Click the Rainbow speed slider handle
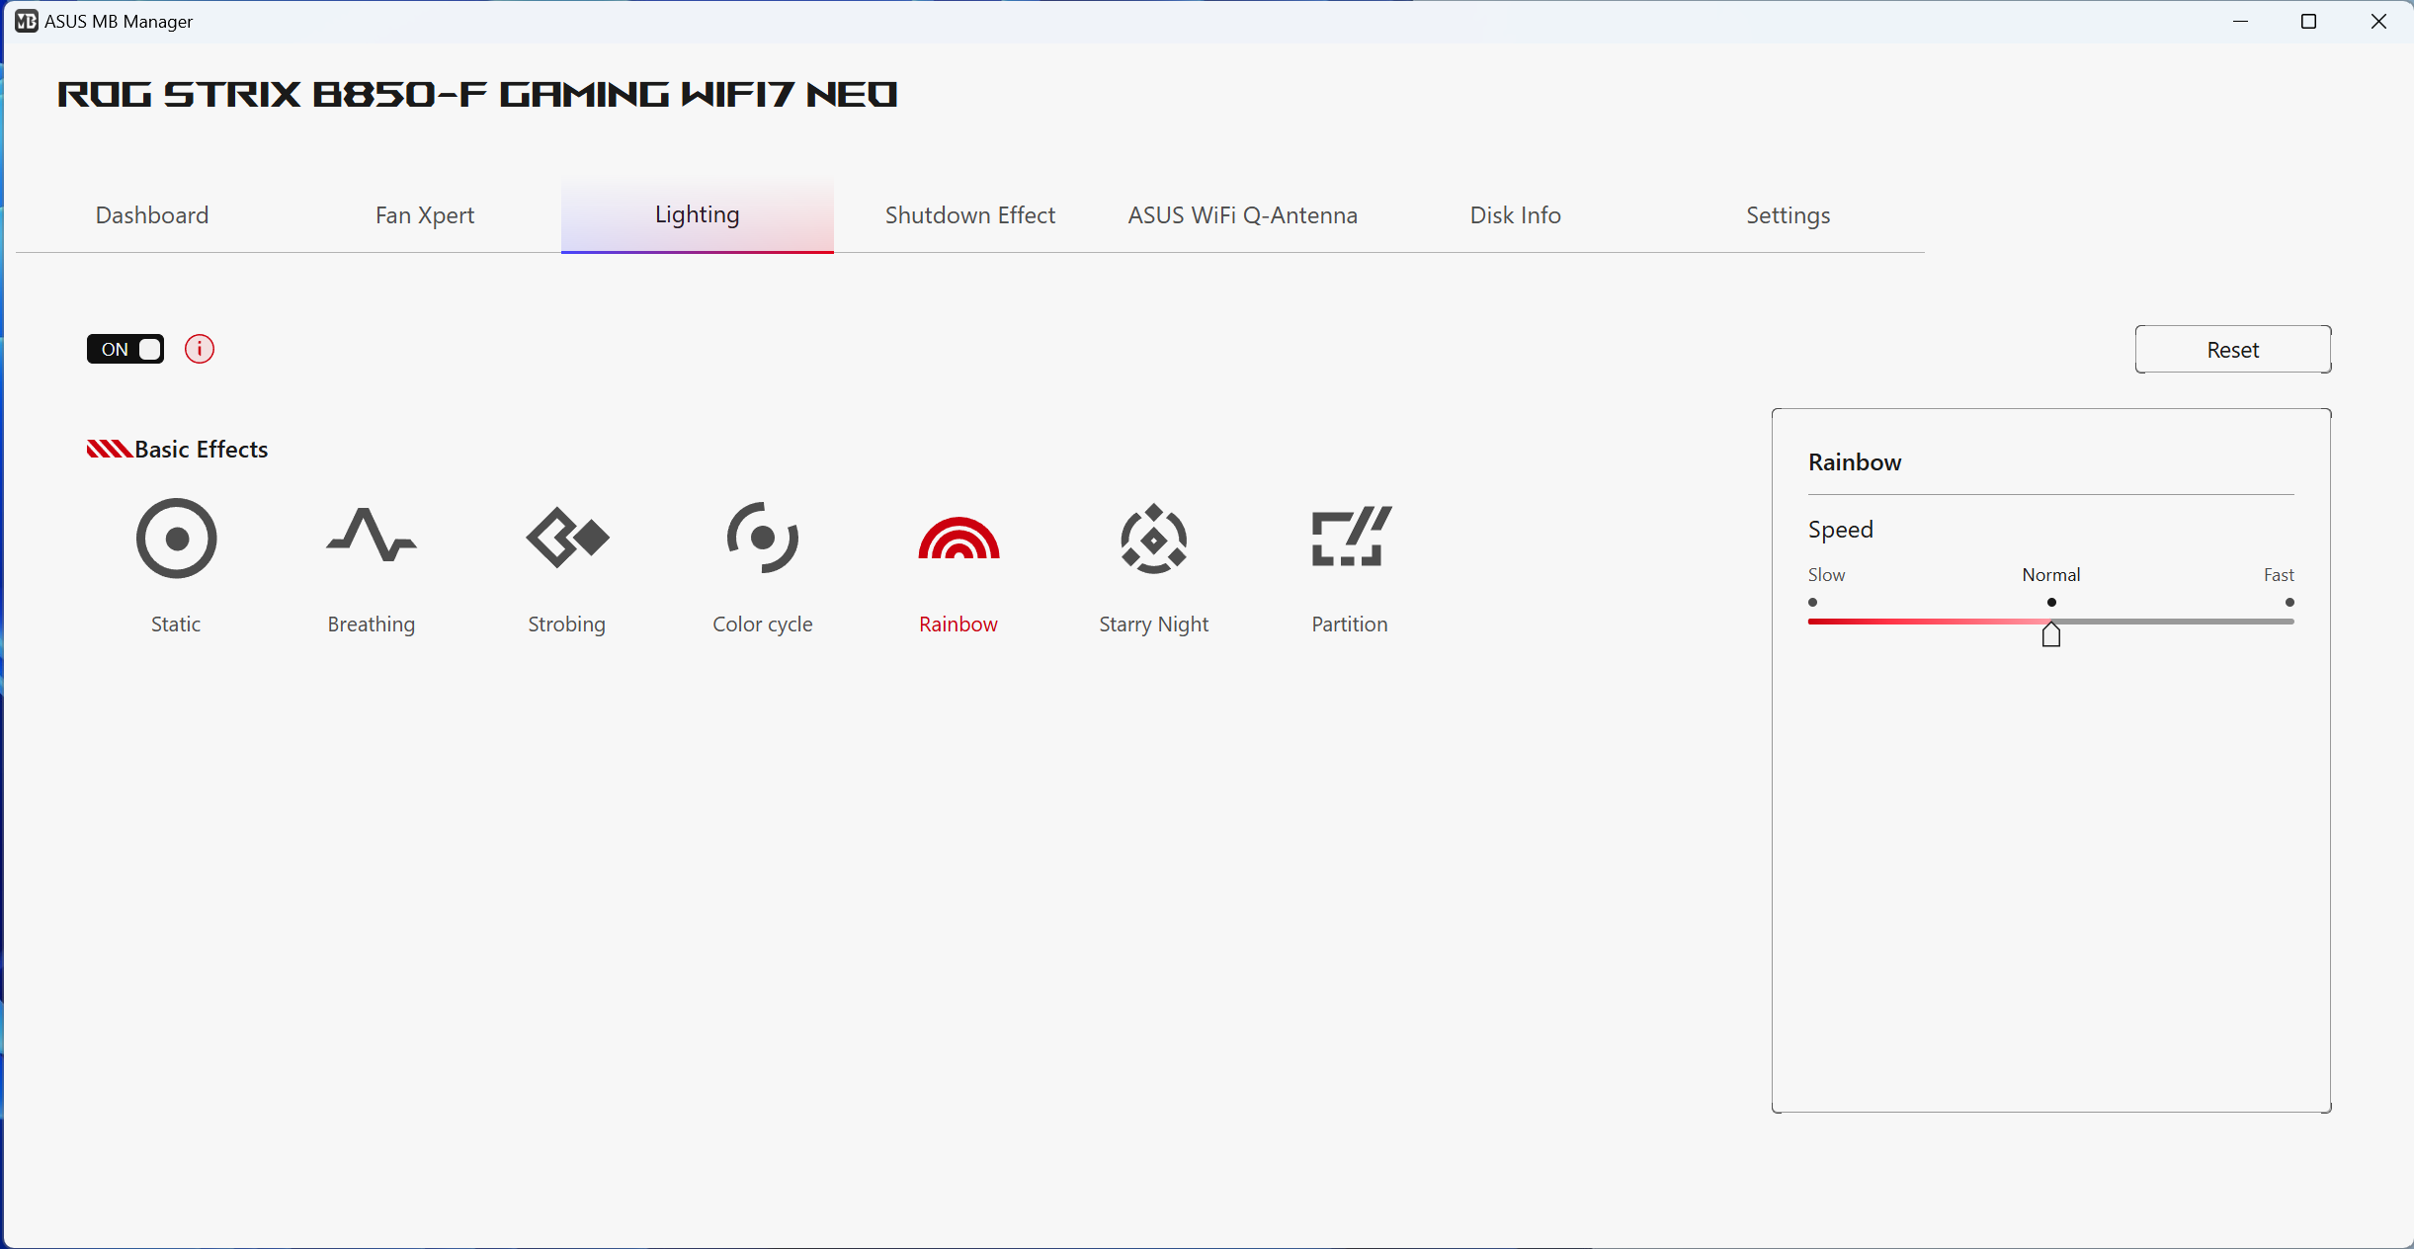Image resolution: width=2414 pixels, height=1249 pixels. click(x=2051, y=633)
